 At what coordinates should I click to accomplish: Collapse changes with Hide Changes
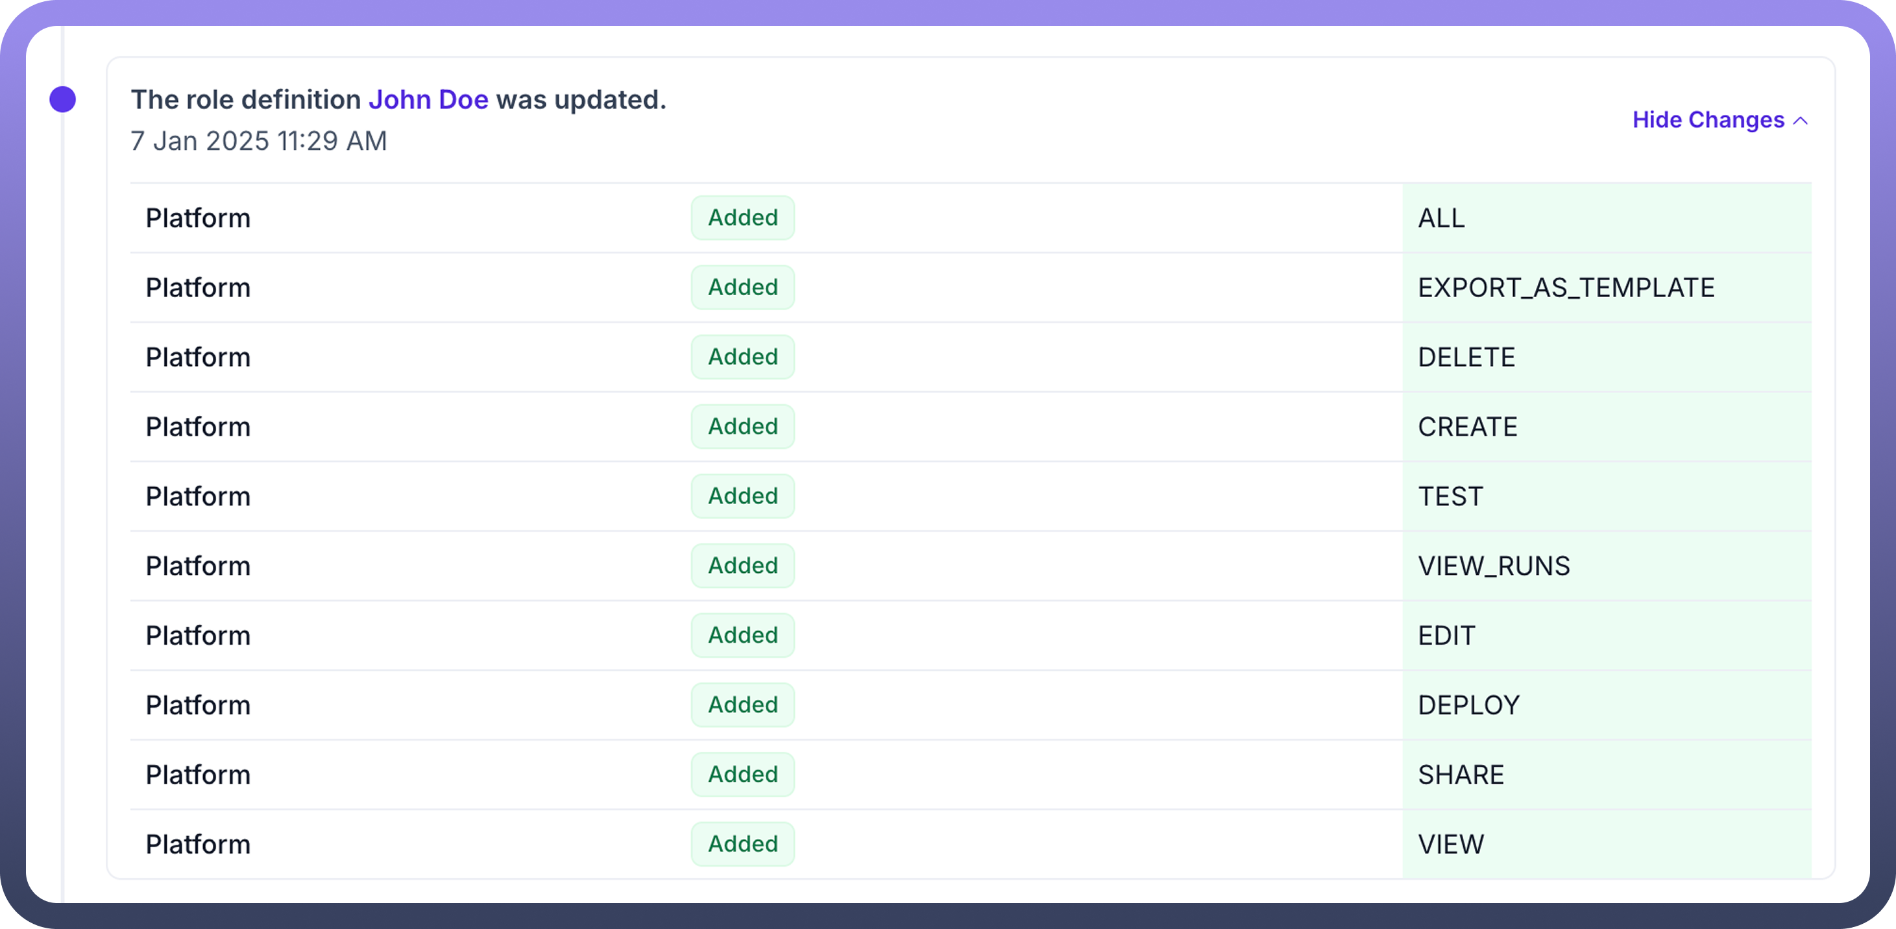click(x=1708, y=120)
